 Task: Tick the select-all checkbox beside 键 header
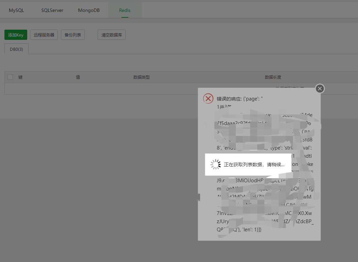(x=10, y=77)
